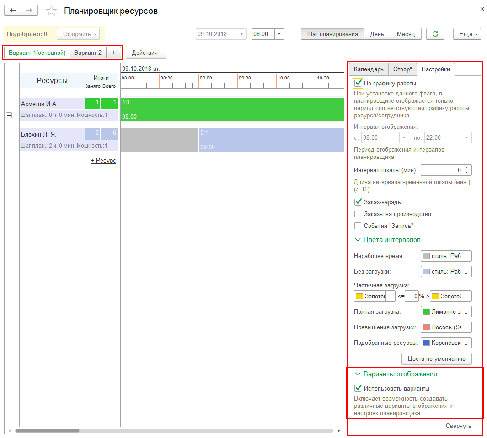The height and width of the screenshot is (438, 487).
Task: Click Подобранные ресурсы blue color swatch
Action: pyautogui.click(x=426, y=343)
